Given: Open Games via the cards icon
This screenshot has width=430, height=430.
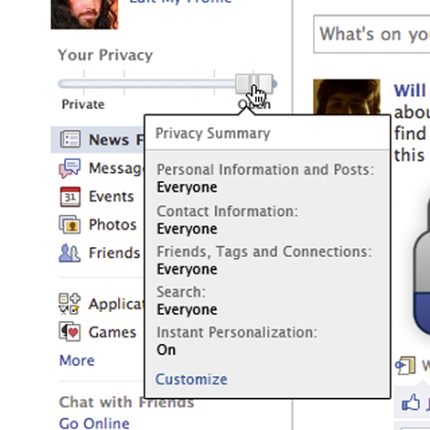Looking at the screenshot, I should (70, 332).
